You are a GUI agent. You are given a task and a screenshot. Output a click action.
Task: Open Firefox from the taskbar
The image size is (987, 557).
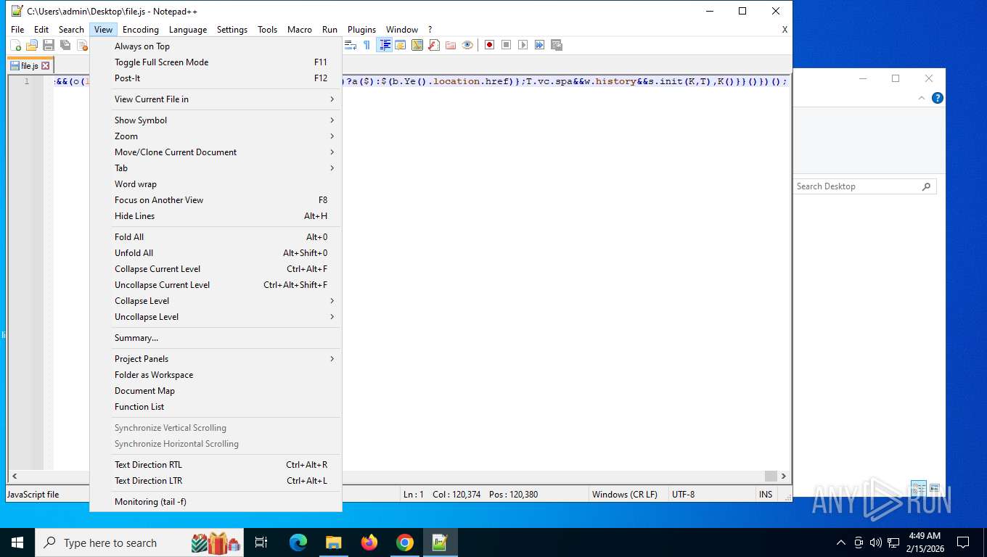coord(369,542)
